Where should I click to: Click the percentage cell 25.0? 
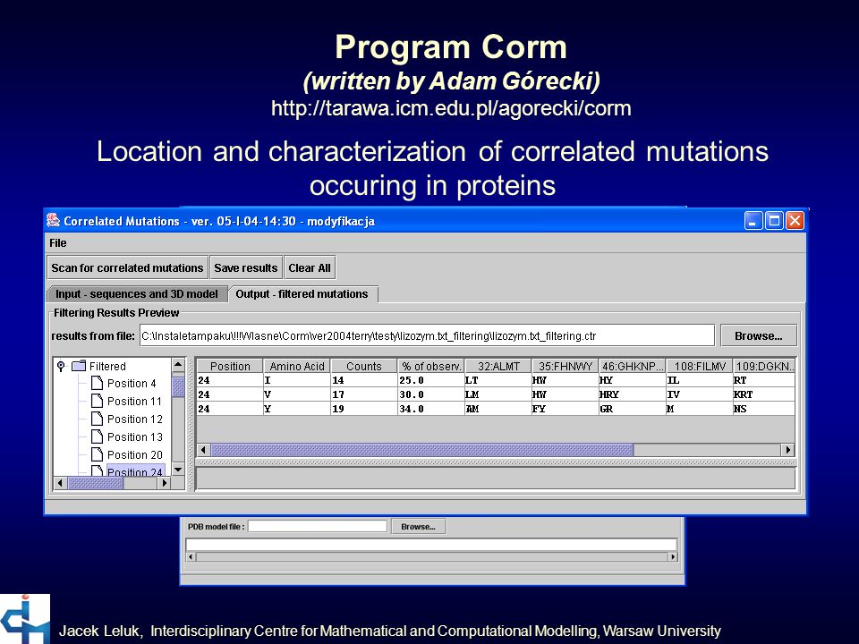pyautogui.click(x=431, y=380)
